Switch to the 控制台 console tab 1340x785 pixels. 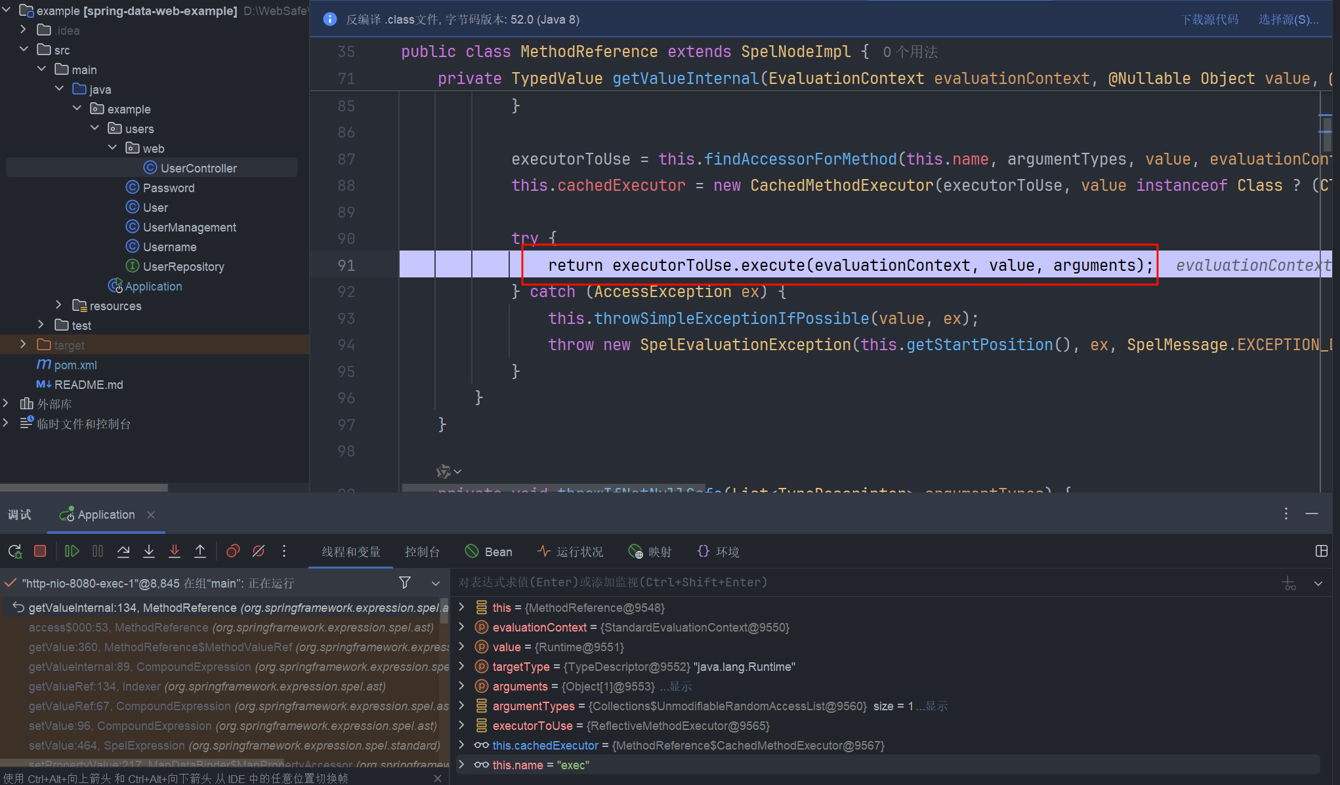(422, 552)
